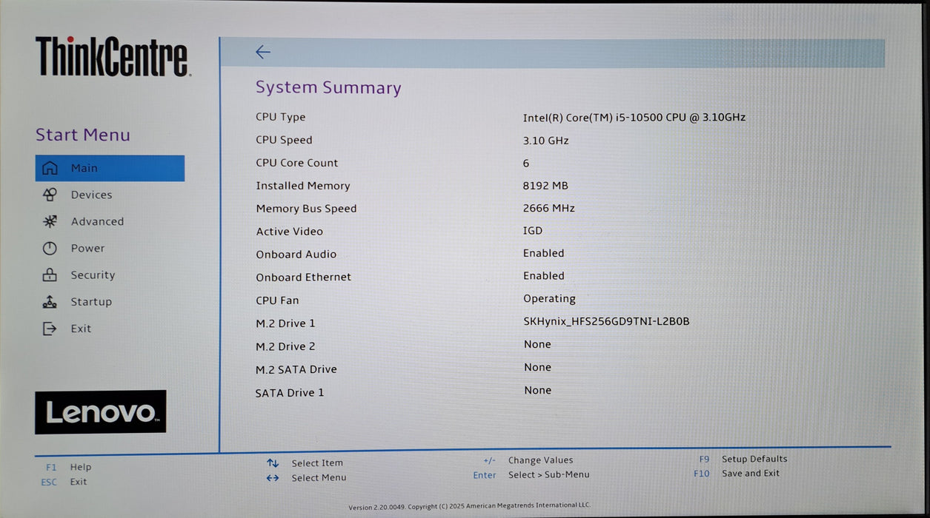Click the Lenovo logo
Viewport: 930px width, 518px height.
click(x=101, y=412)
